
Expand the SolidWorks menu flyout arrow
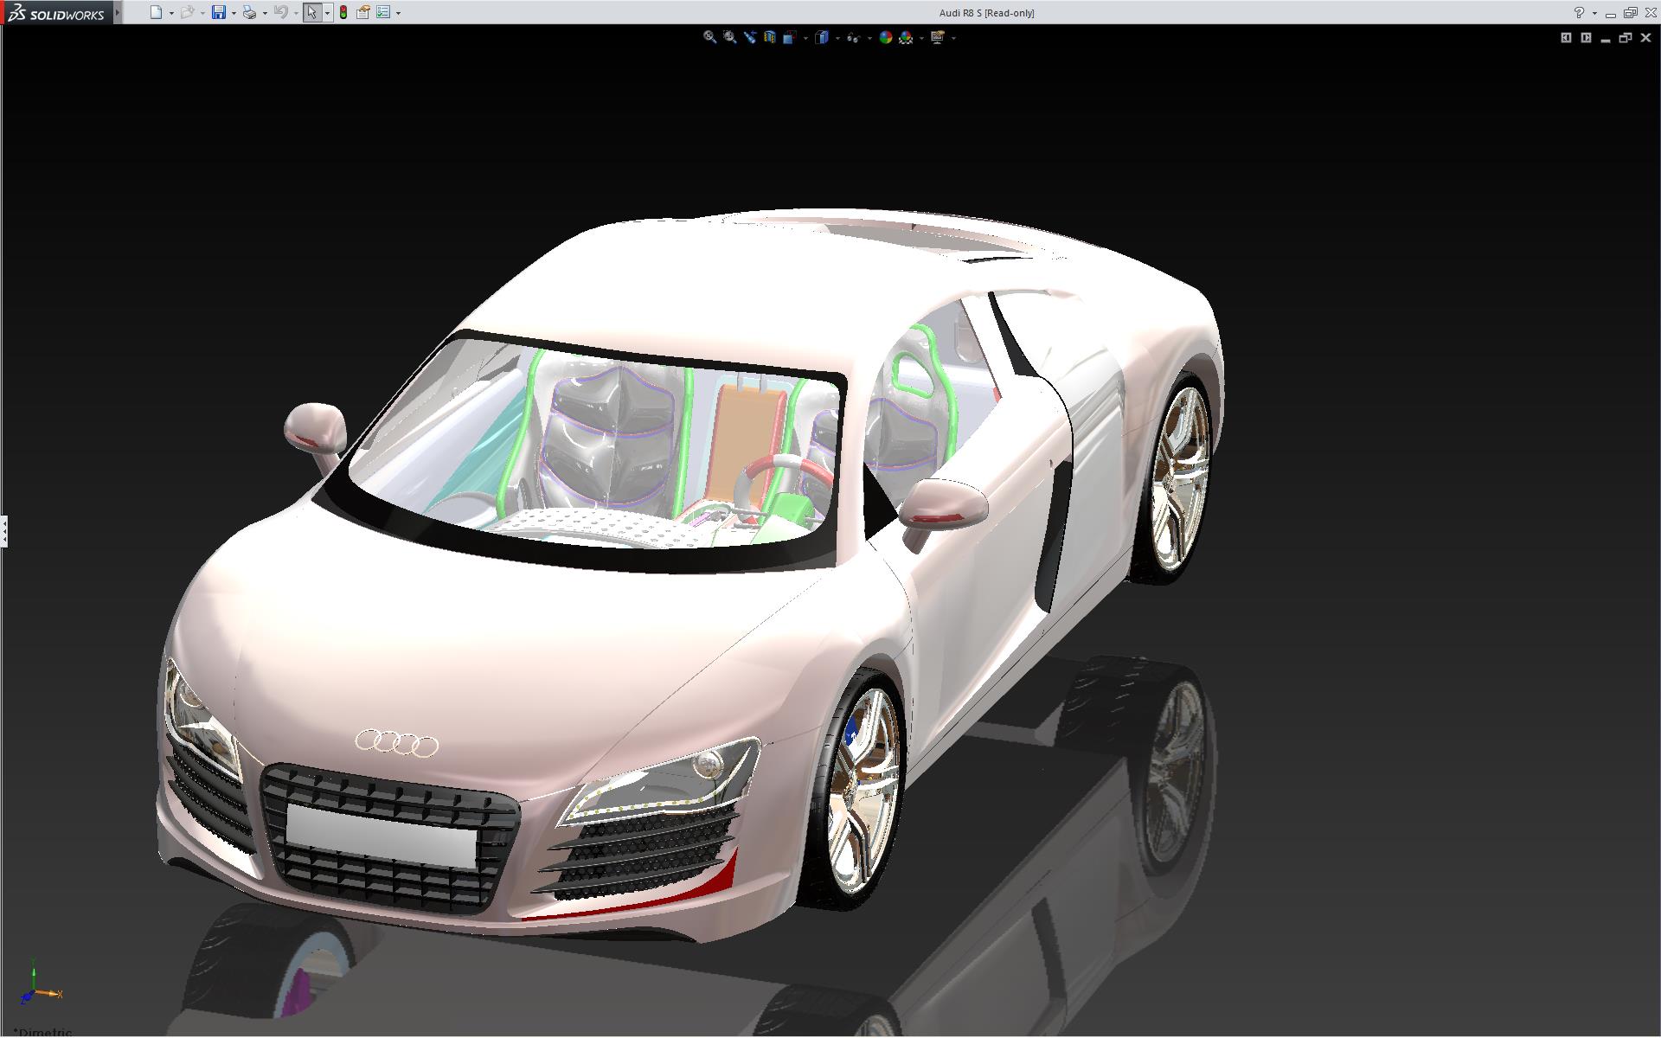tap(118, 12)
